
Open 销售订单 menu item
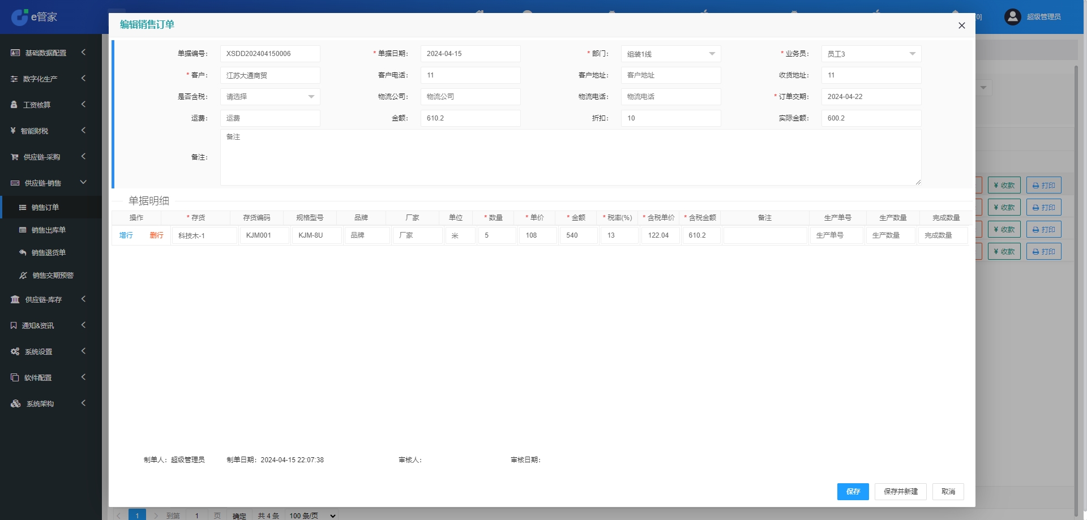(51, 208)
